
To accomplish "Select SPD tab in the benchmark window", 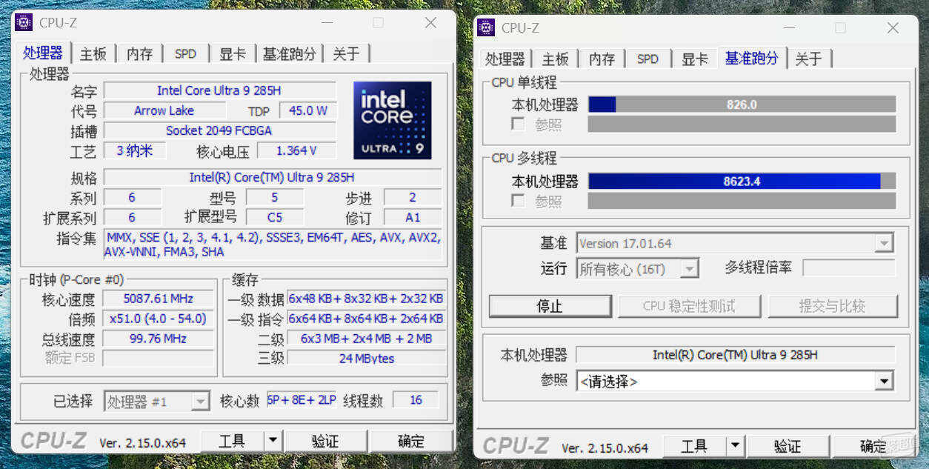I will 647,59.
